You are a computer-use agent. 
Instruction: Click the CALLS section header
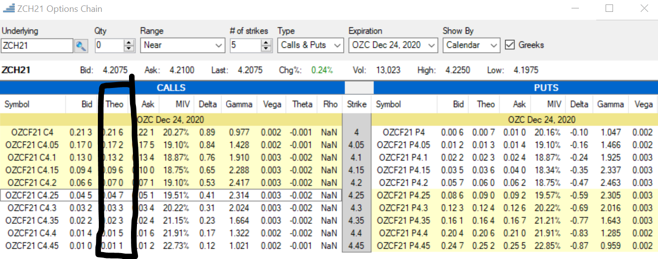click(171, 88)
